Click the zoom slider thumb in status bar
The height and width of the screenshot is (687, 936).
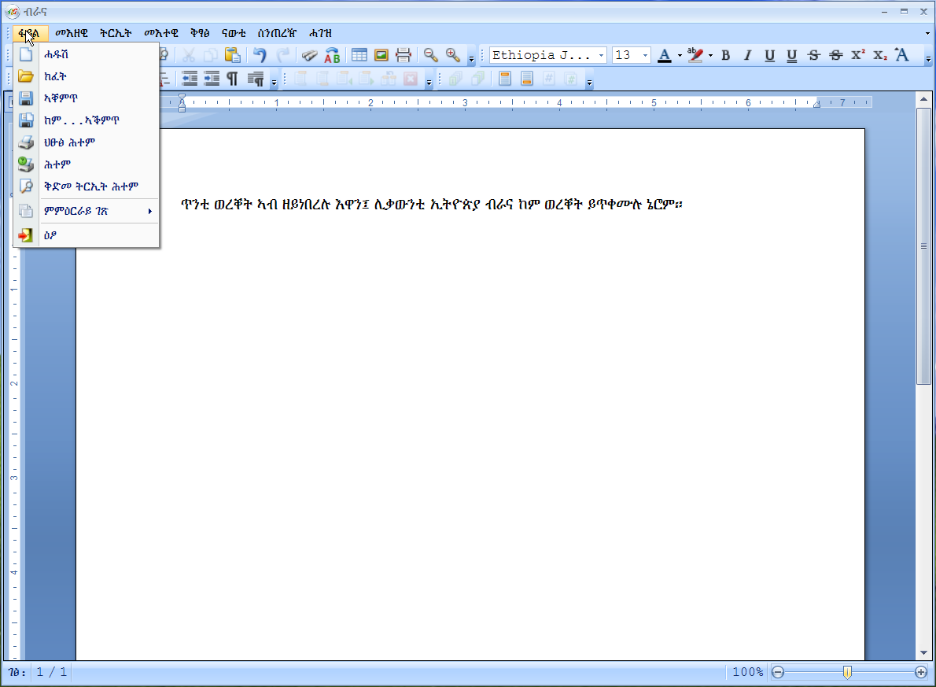tap(847, 672)
